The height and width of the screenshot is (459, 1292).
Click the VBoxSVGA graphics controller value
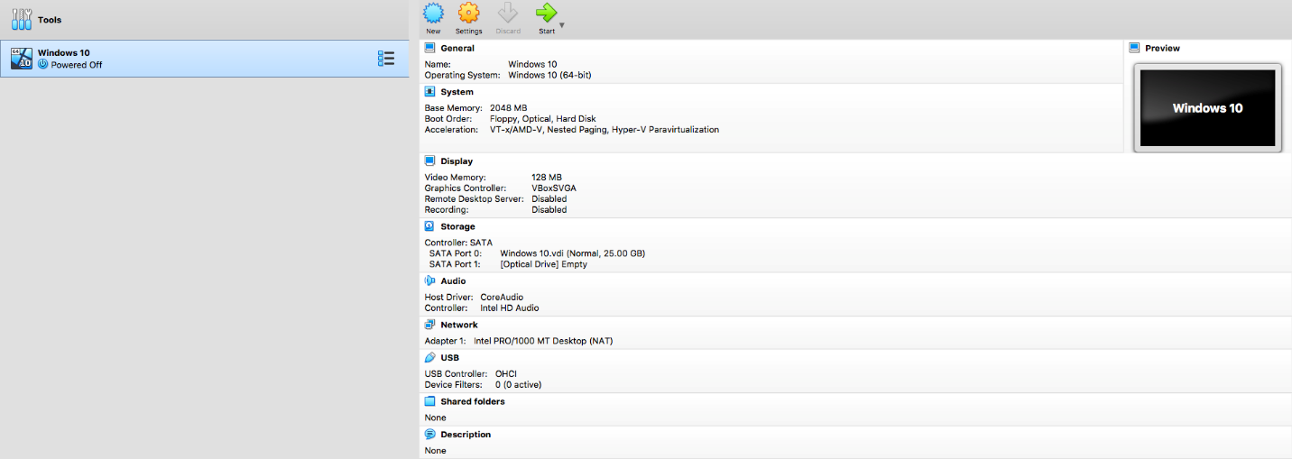[x=554, y=188]
